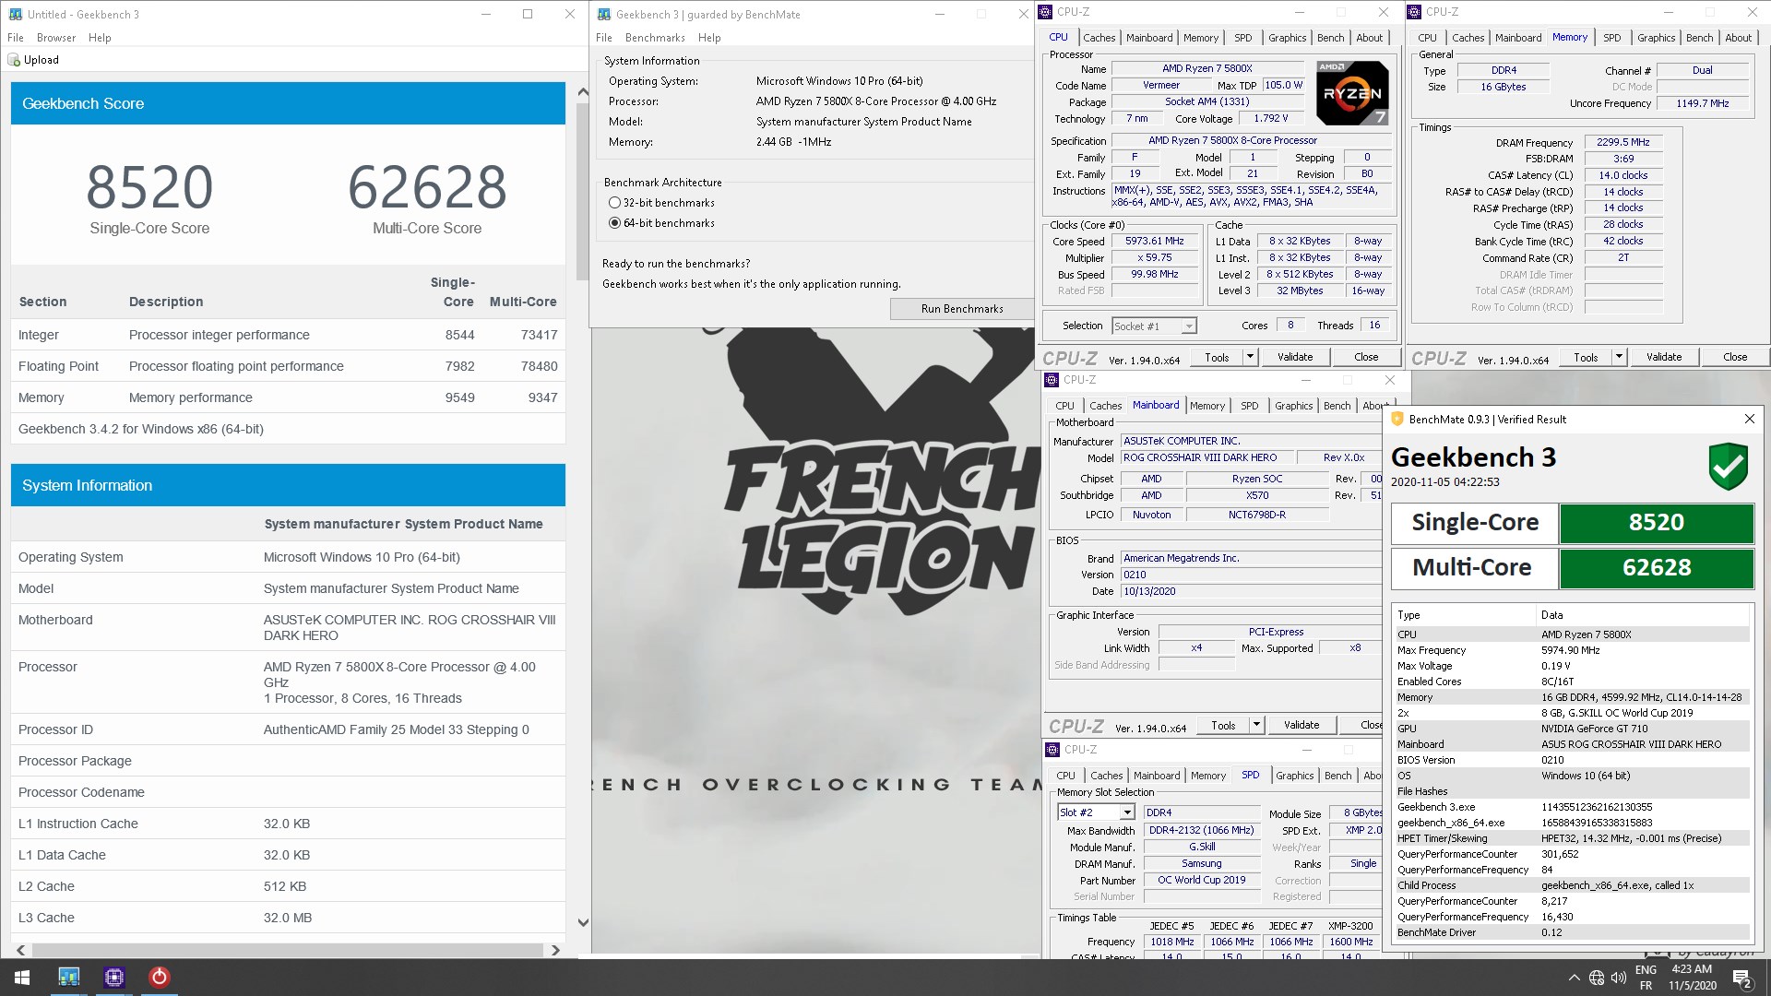
Task: Click the BenchMate title bar shield icon
Action: click(1397, 419)
